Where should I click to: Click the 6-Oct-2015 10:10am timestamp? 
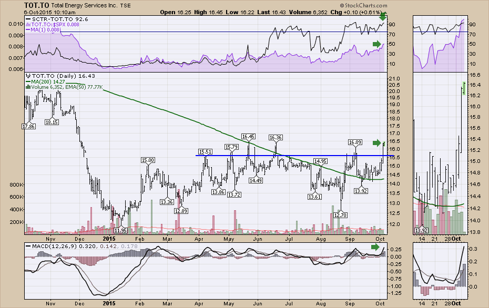tap(50, 13)
